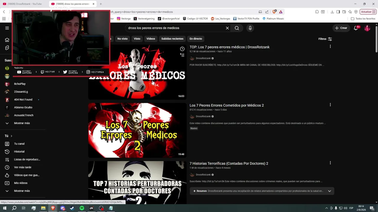Add first video to Watch Later
The image size is (378, 212).
click(x=182, y=49)
